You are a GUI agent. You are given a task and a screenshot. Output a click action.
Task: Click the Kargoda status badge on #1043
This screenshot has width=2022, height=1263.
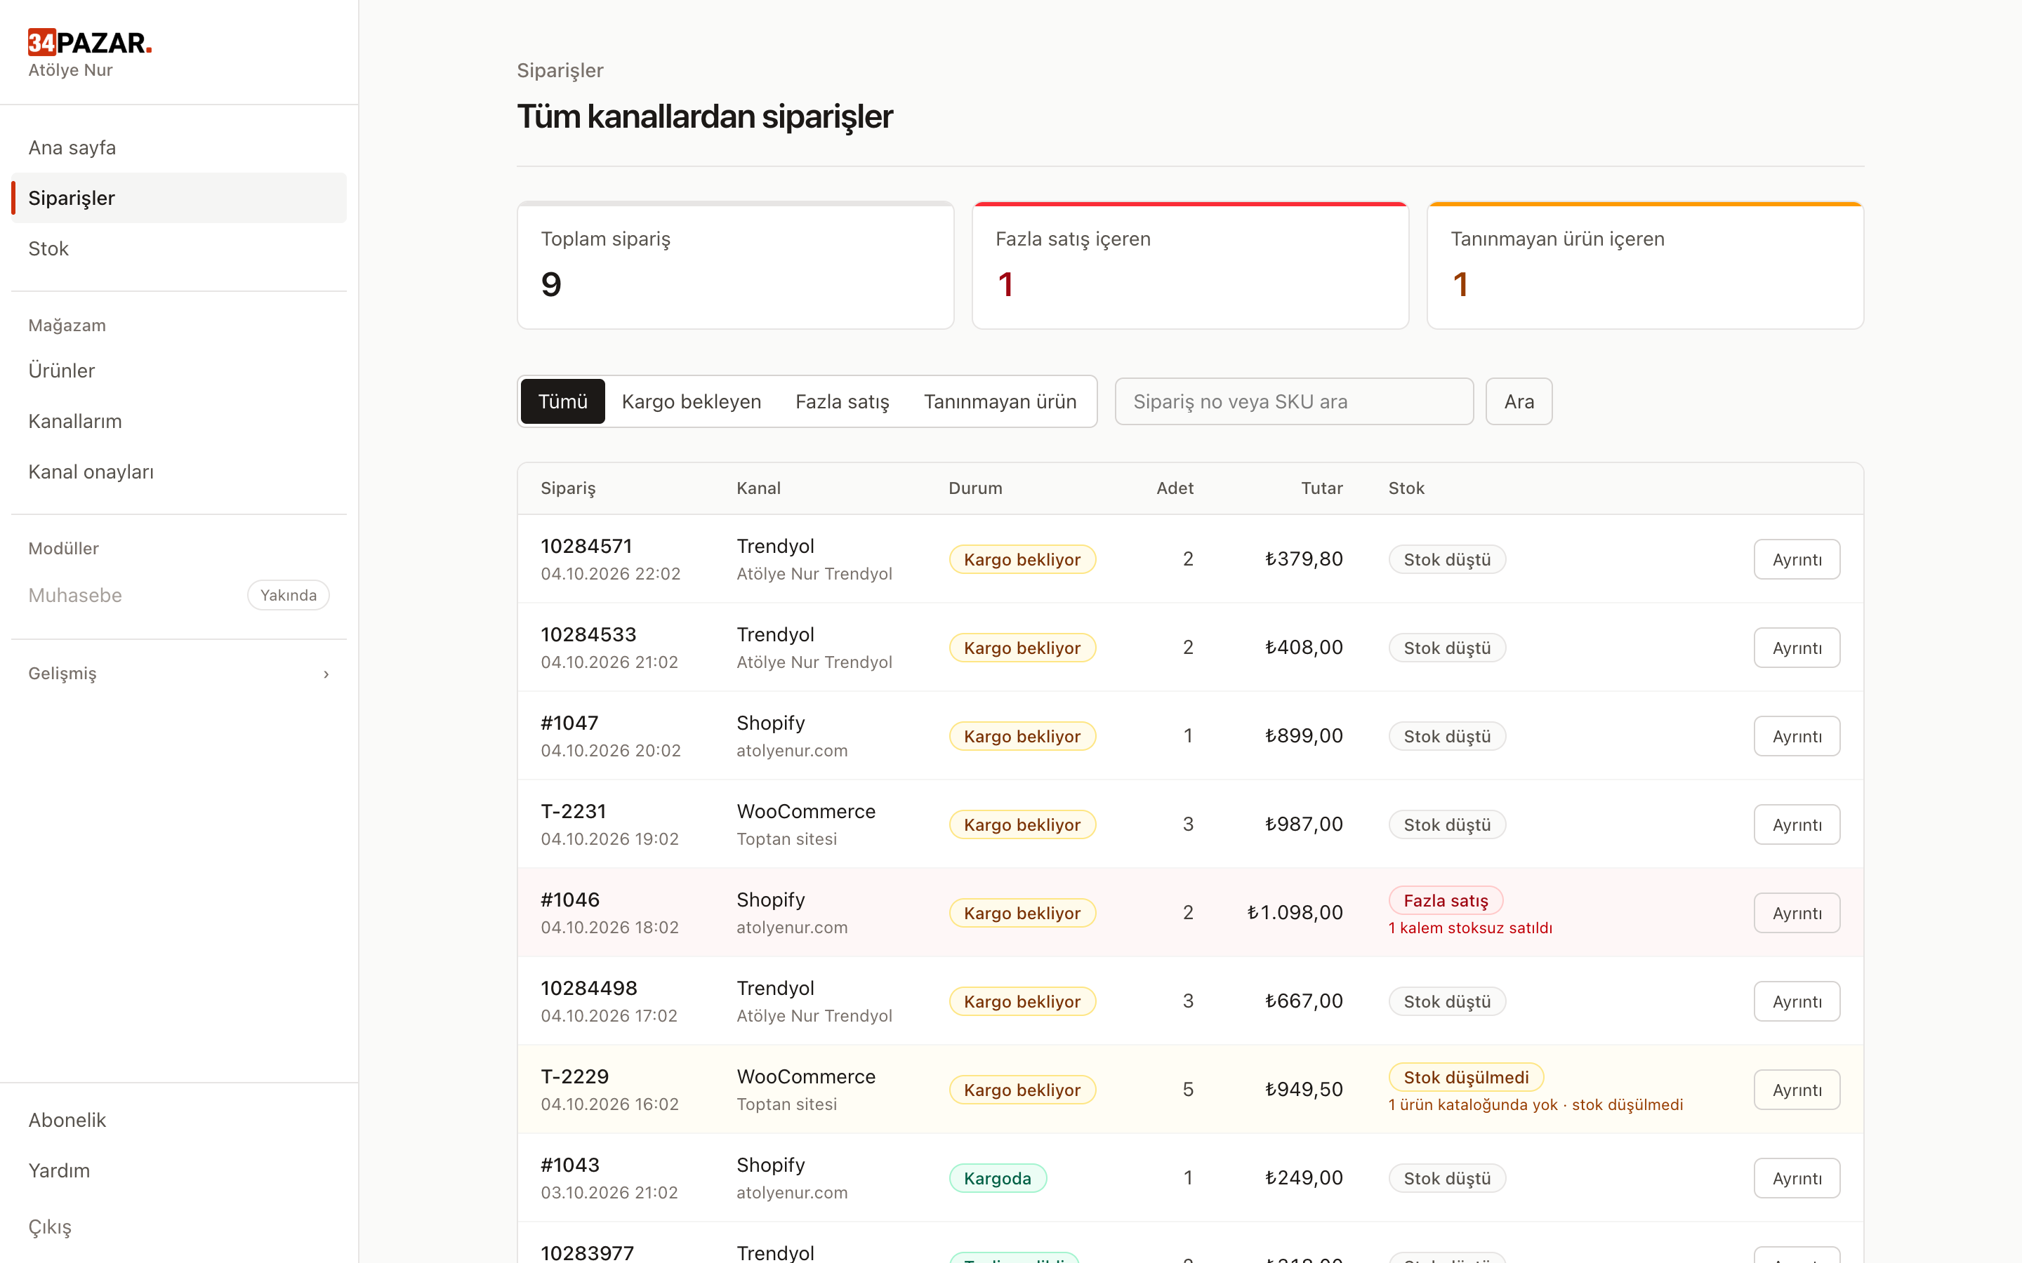(998, 1179)
